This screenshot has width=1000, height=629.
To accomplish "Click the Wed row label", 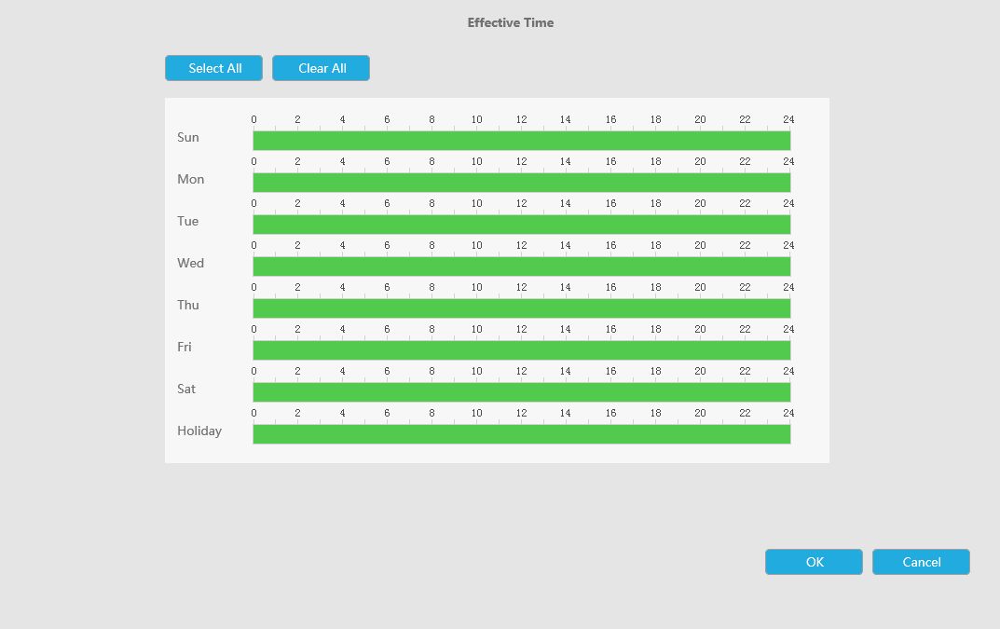I will point(190,263).
